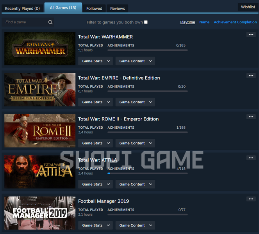Enable 'Filter to games you both own' checkbox
The height and width of the screenshot is (234, 259).
(146, 22)
